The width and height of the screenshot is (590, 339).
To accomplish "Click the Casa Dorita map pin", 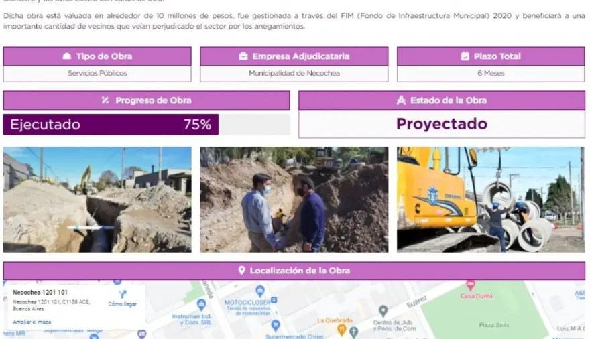I will point(471,285).
